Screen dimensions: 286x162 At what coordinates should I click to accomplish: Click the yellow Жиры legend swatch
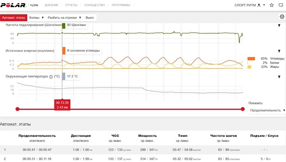(x=249, y=67)
